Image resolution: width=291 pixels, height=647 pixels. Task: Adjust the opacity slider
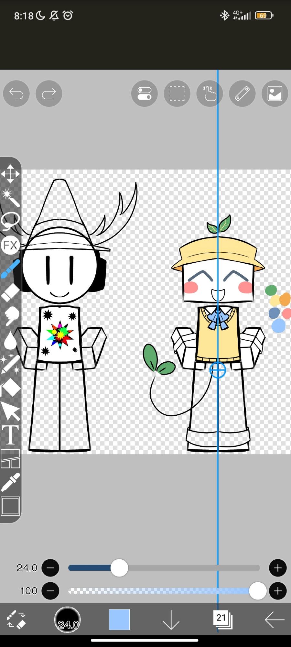pos(167,591)
